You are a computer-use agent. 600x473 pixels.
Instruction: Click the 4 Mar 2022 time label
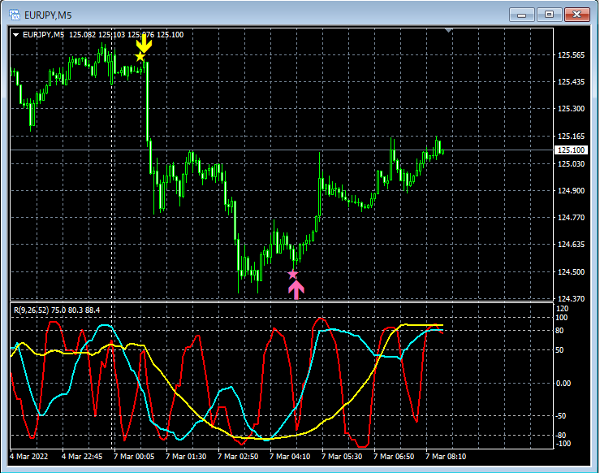pyautogui.click(x=29, y=457)
